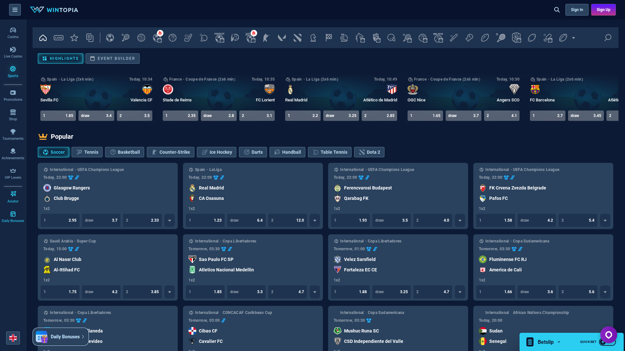The height and width of the screenshot is (351, 625).
Task: Open the English language flag selector
Action: pos(13,338)
